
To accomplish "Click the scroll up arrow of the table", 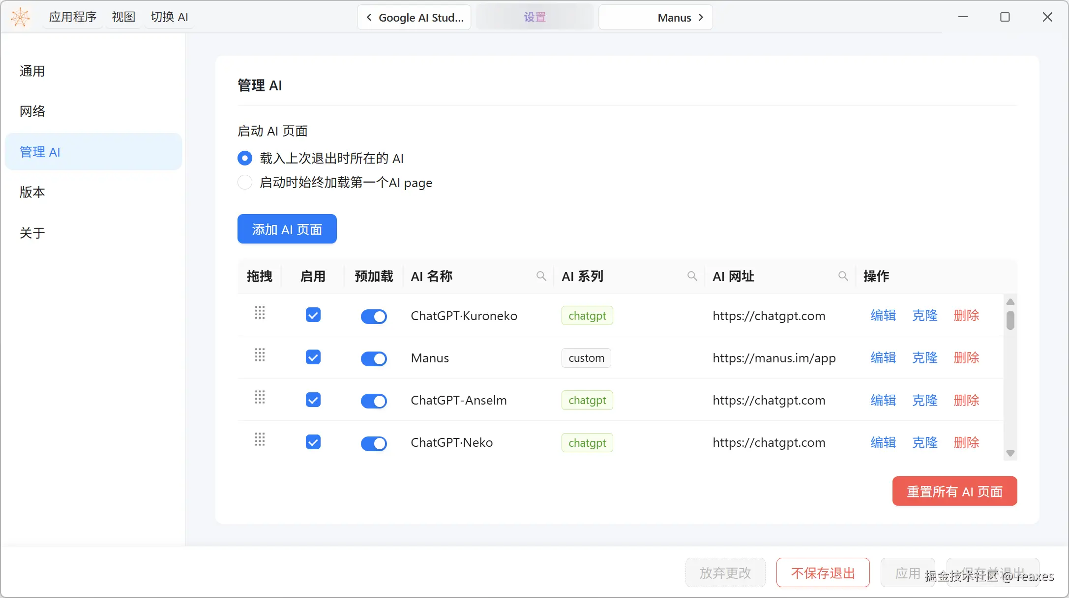I will click(1010, 301).
